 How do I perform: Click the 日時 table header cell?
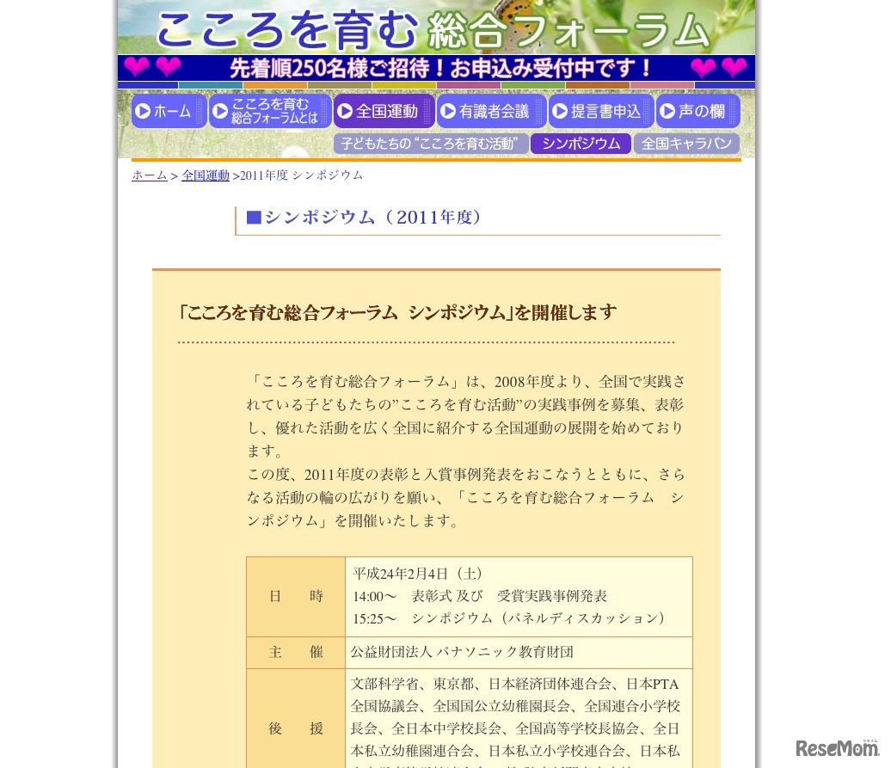296,597
